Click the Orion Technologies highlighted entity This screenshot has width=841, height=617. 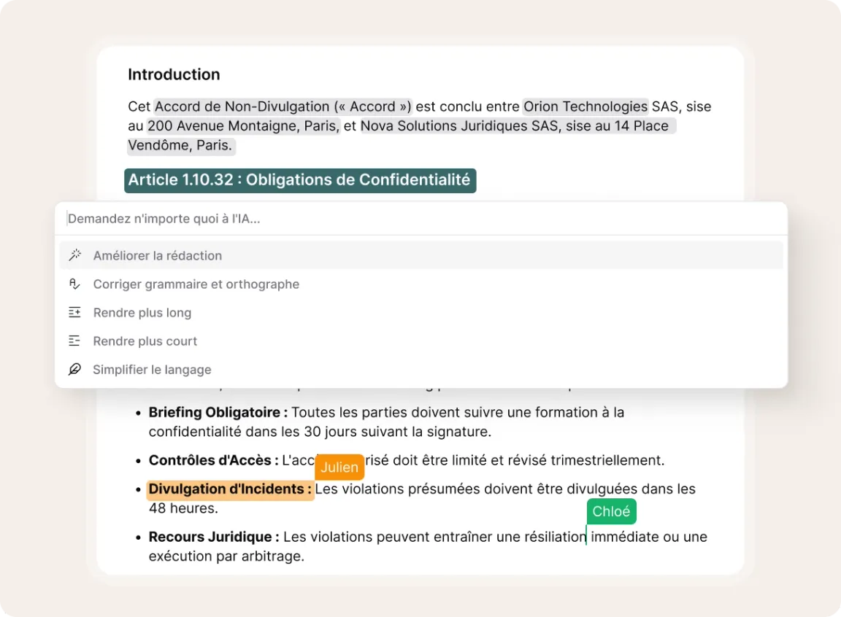pyautogui.click(x=585, y=106)
